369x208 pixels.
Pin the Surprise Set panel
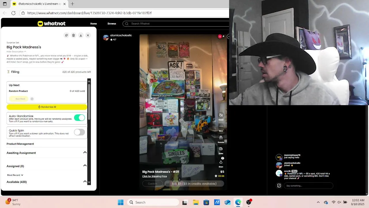66,35
